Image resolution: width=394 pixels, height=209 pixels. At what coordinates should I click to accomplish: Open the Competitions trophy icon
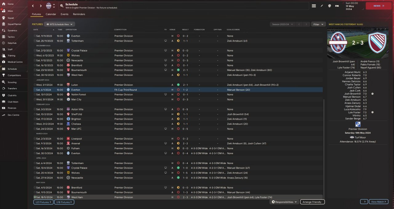click(4, 75)
